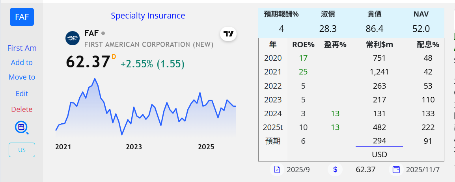Open the Specialty Insurance industry link

click(x=148, y=16)
